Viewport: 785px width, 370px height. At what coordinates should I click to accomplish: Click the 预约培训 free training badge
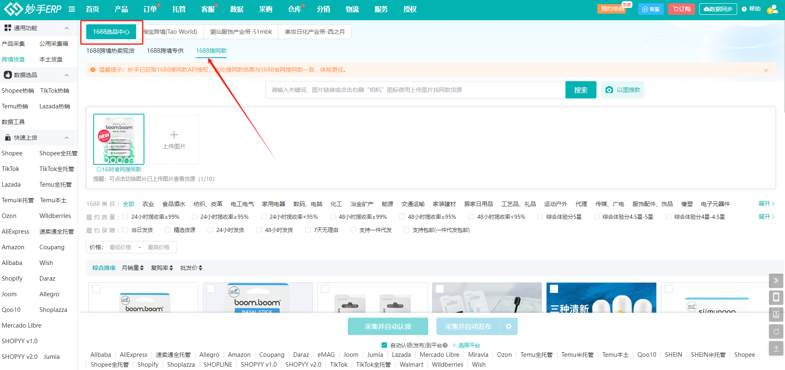tap(612, 9)
